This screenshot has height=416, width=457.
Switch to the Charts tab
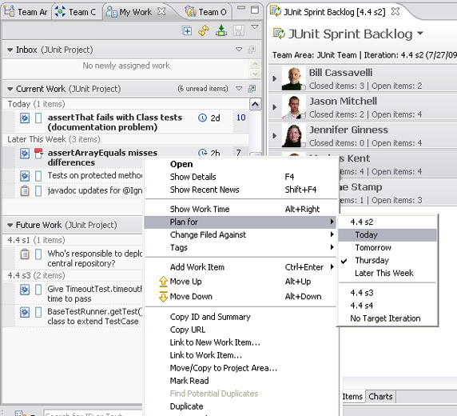point(380,397)
